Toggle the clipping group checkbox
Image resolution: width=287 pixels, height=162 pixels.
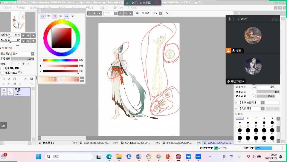tap(2, 68)
